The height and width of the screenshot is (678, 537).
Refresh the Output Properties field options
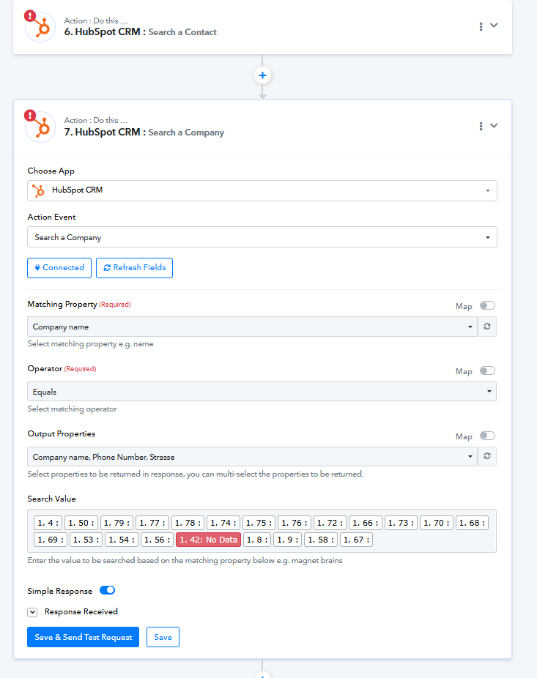[x=486, y=457]
